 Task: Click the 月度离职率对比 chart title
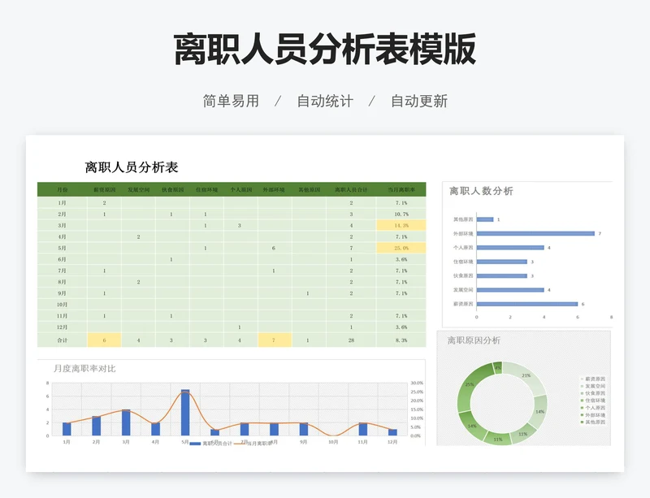click(x=84, y=369)
